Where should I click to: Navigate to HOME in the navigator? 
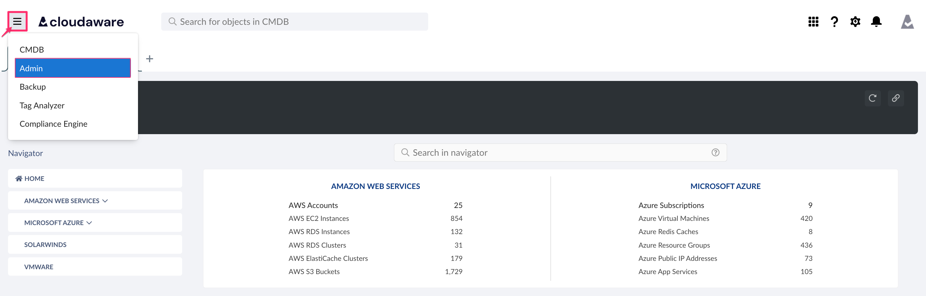(x=34, y=178)
